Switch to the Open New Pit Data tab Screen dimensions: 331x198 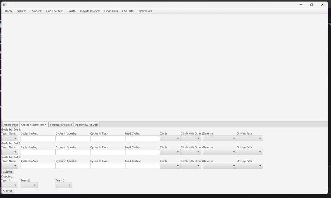tap(86, 125)
